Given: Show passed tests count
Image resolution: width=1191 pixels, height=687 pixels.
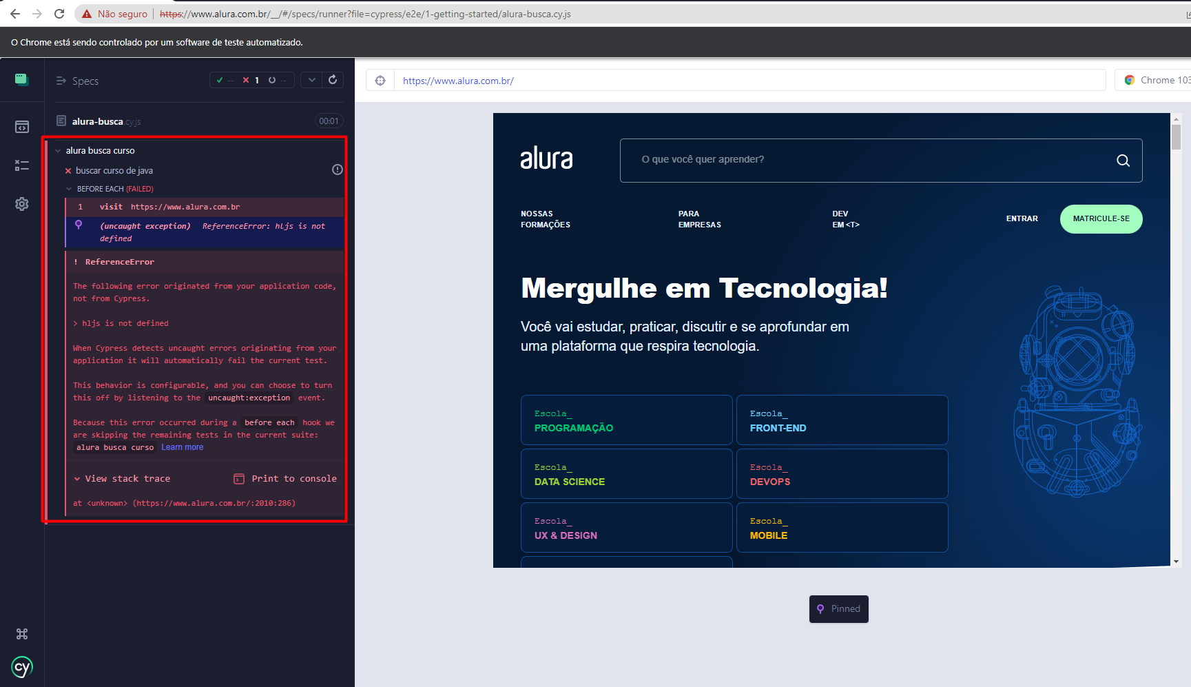Looking at the screenshot, I should click(x=225, y=81).
